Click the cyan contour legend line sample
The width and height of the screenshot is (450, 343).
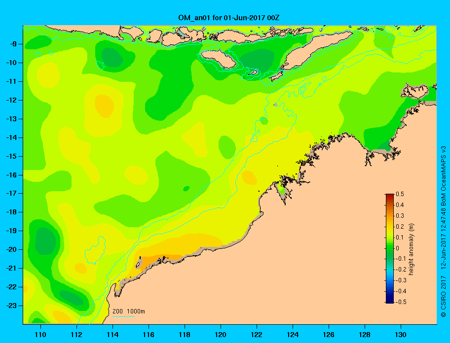click(124, 316)
